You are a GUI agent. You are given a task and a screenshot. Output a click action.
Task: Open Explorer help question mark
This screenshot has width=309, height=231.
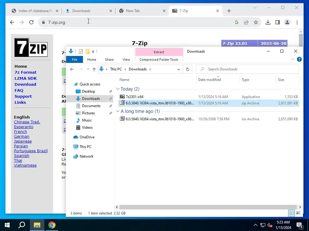tap(299, 59)
